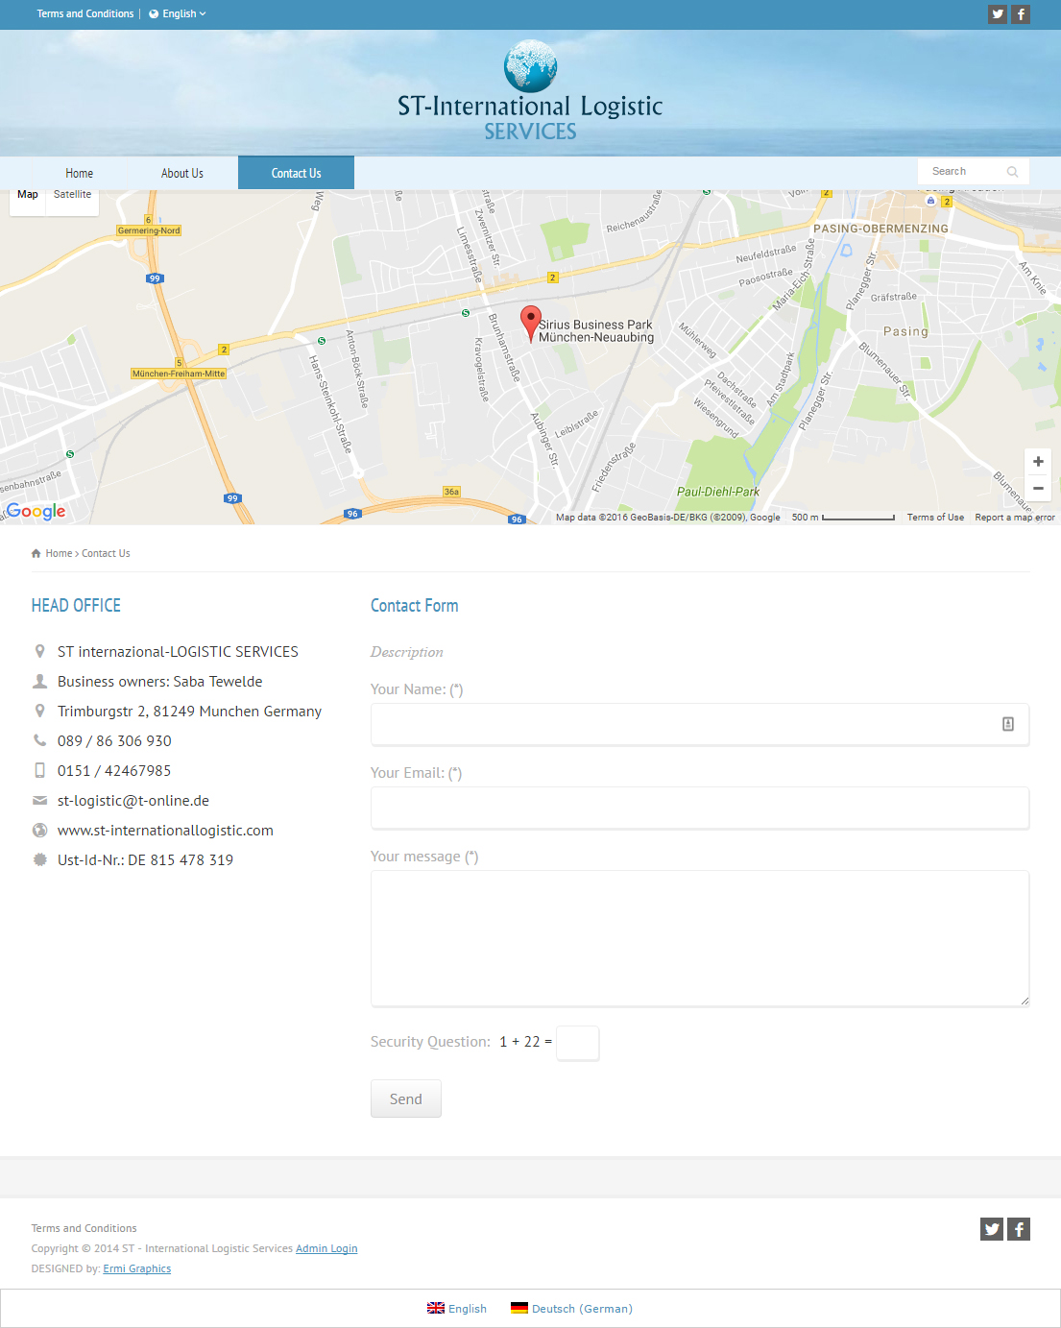Click the Ust-Id-Nr.: DE 815 478 319 text
The width and height of the screenshot is (1061, 1328).
point(145,859)
